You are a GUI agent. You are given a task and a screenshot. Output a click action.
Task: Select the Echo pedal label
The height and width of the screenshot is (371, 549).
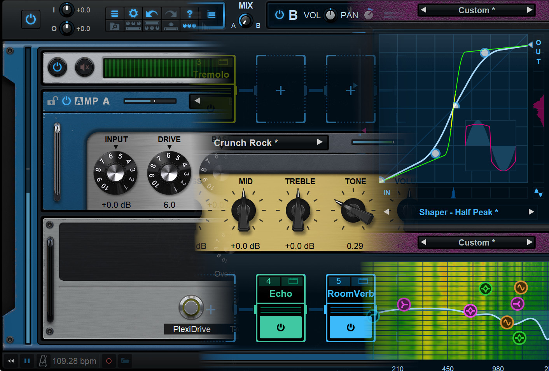pyautogui.click(x=281, y=294)
